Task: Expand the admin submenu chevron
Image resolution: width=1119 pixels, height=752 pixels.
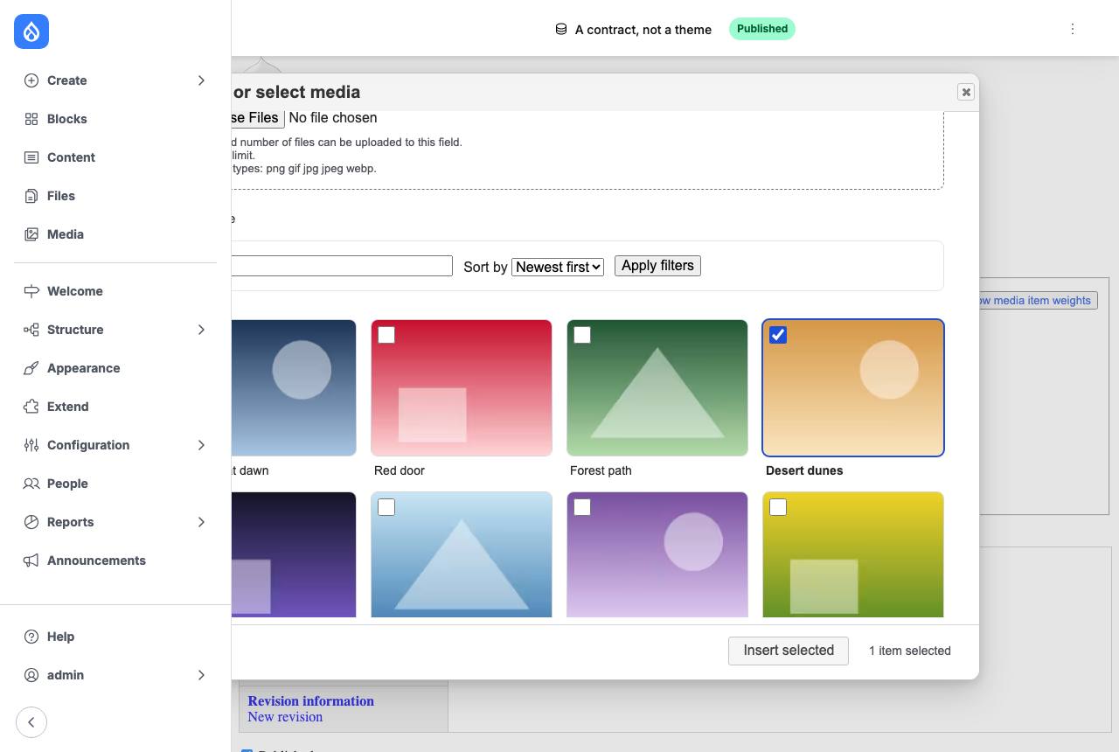Action: point(201,675)
